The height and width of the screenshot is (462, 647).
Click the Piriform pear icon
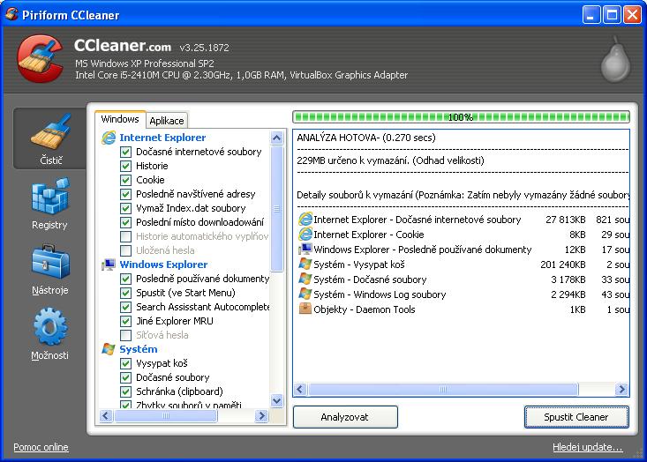[614, 59]
